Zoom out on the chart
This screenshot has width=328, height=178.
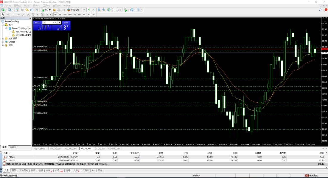click(104, 10)
